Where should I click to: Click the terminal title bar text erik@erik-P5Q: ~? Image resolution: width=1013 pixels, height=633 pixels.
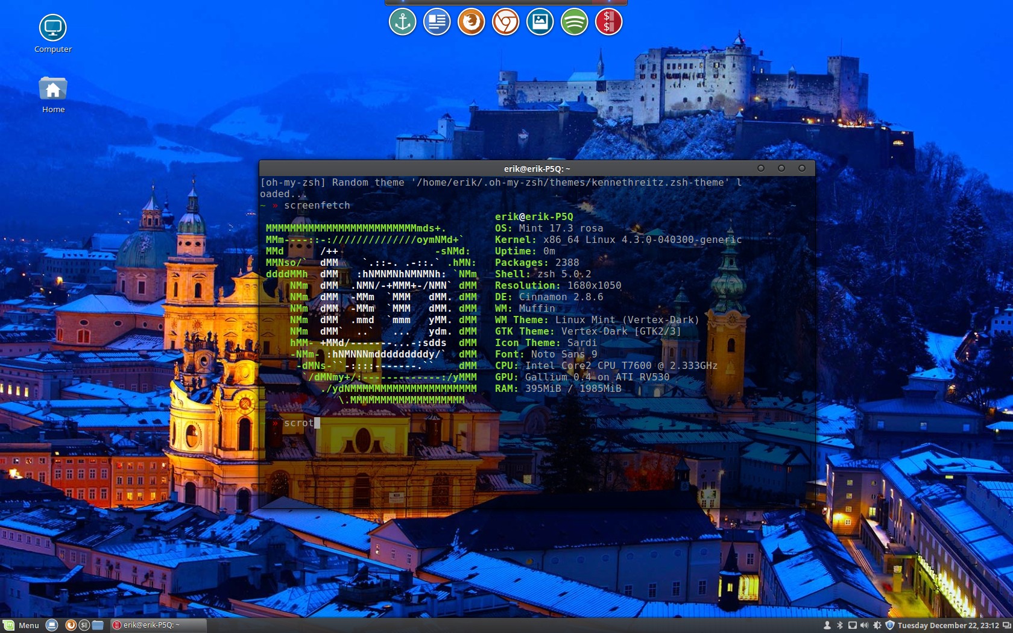click(x=537, y=169)
